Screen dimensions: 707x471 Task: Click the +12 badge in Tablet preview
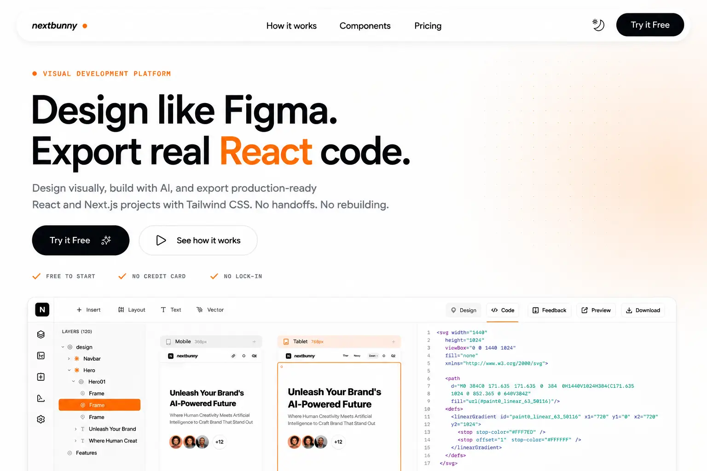pos(338,442)
